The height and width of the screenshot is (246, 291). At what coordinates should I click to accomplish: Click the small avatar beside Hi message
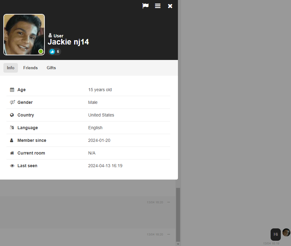tap(286, 232)
